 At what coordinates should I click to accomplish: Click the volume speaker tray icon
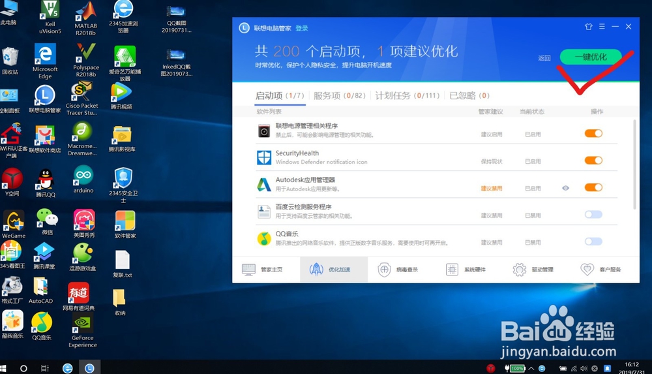(584, 368)
